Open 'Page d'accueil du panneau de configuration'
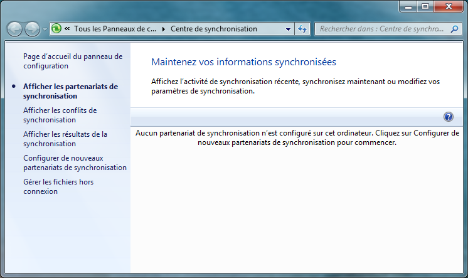The image size is (468, 278). pyautogui.click(x=73, y=61)
